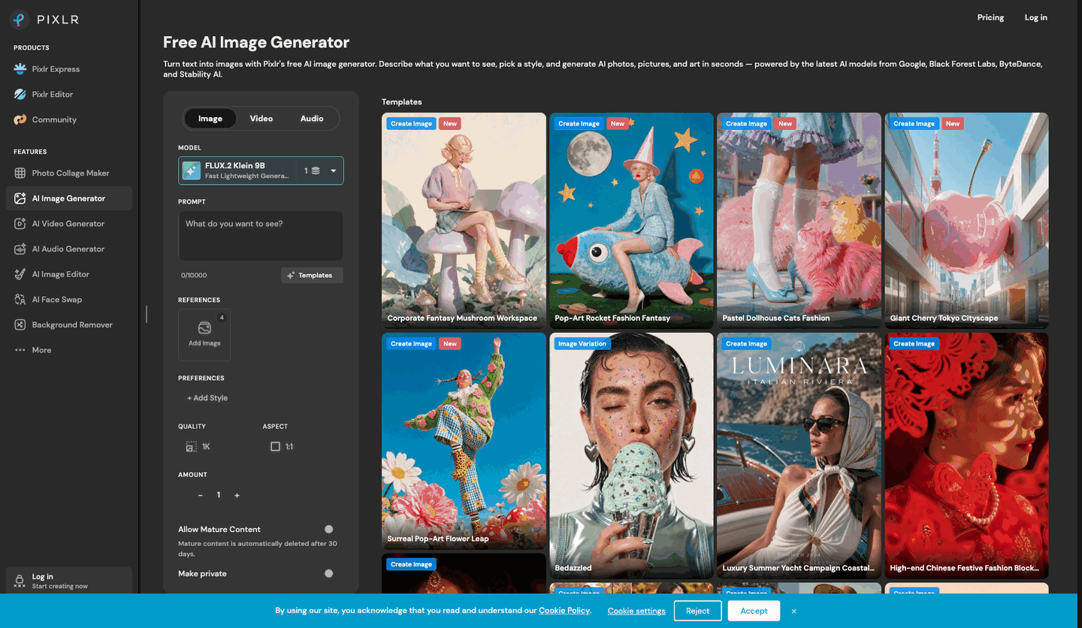Open the Cookie settings link
Screen dimensions: 1082x628
(x=636, y=611)
